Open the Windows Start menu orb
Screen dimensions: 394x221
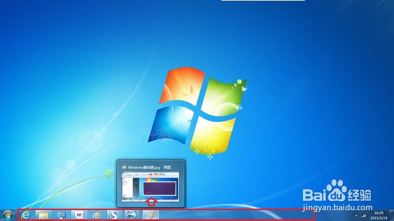(x=7, y=215)
